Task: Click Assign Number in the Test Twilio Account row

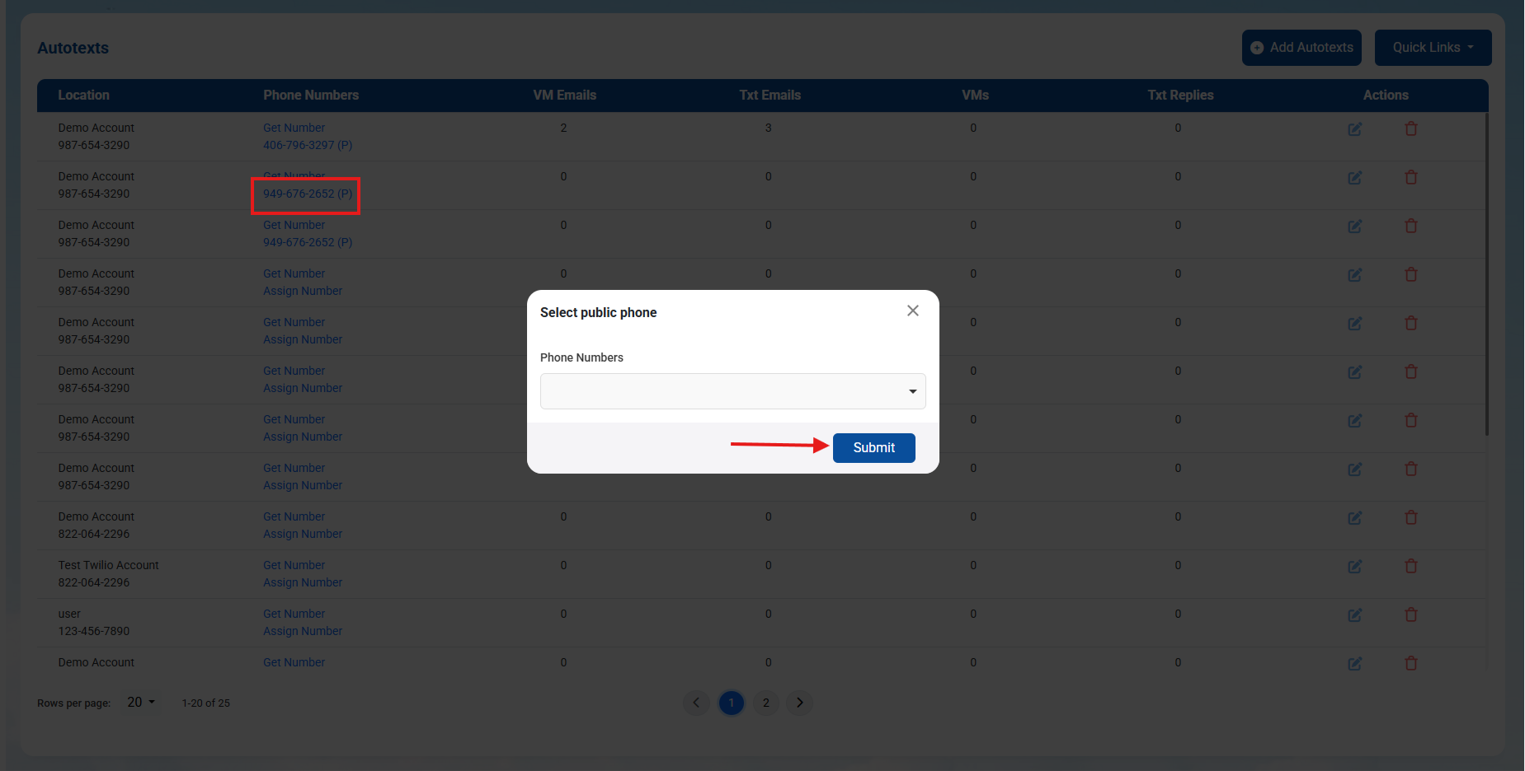Action: (303, 582)
